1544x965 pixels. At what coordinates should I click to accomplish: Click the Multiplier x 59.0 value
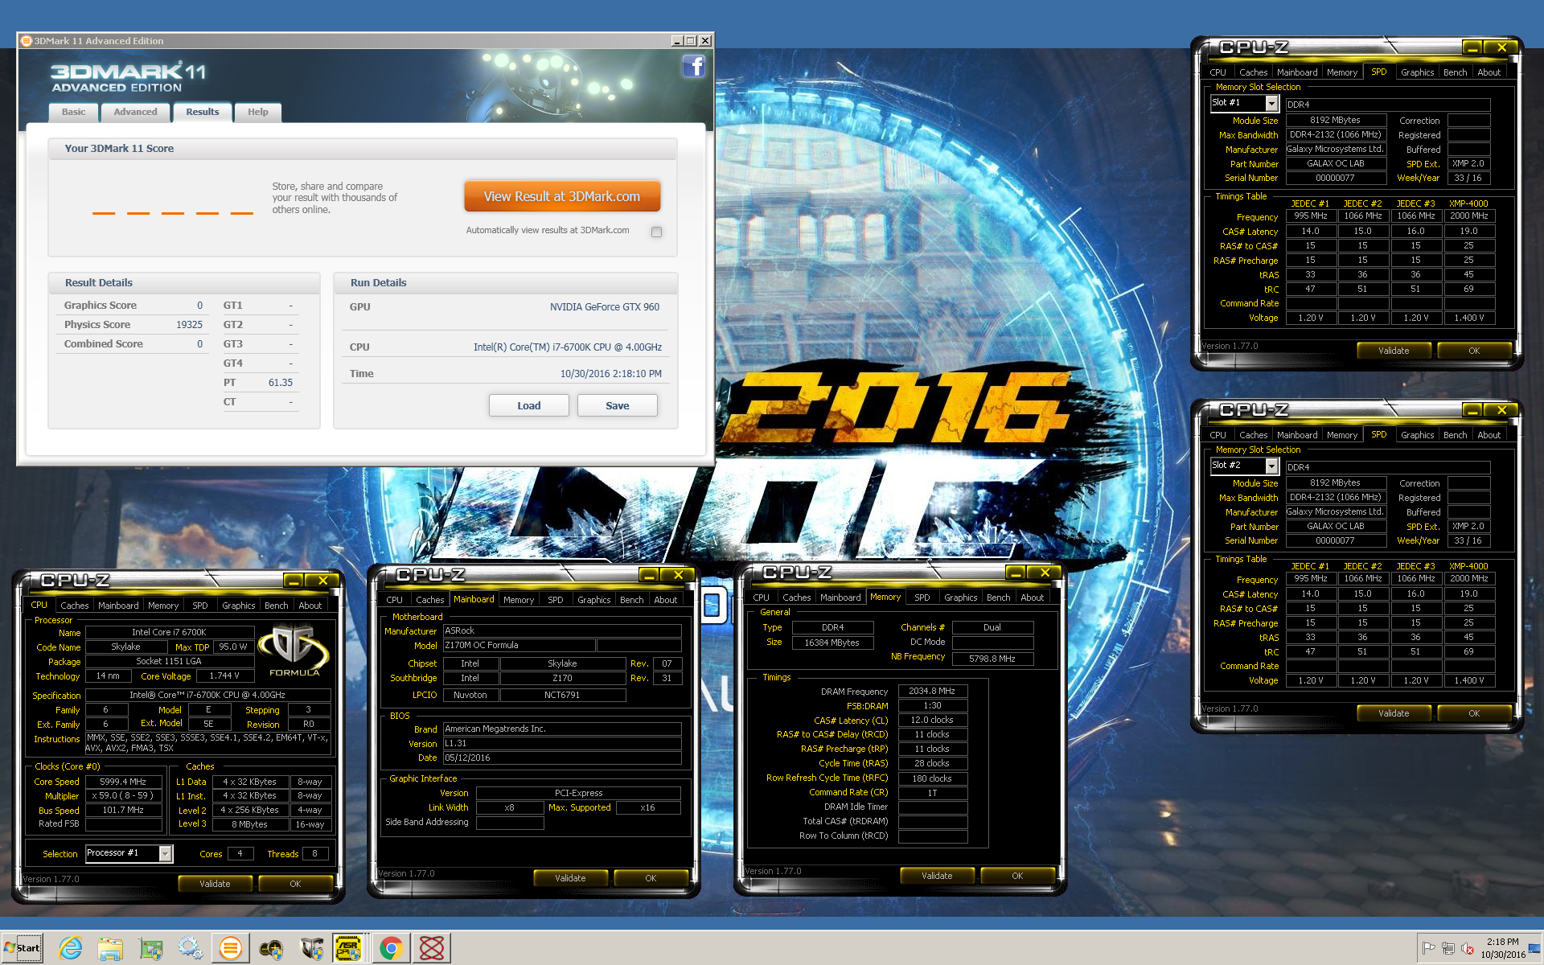[123, 796]
